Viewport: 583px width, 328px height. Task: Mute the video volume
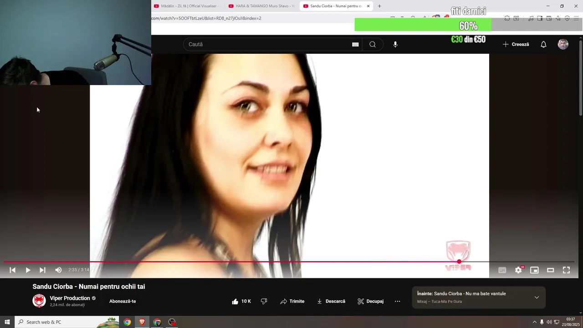pyautogui.click(x=58, y=270)
